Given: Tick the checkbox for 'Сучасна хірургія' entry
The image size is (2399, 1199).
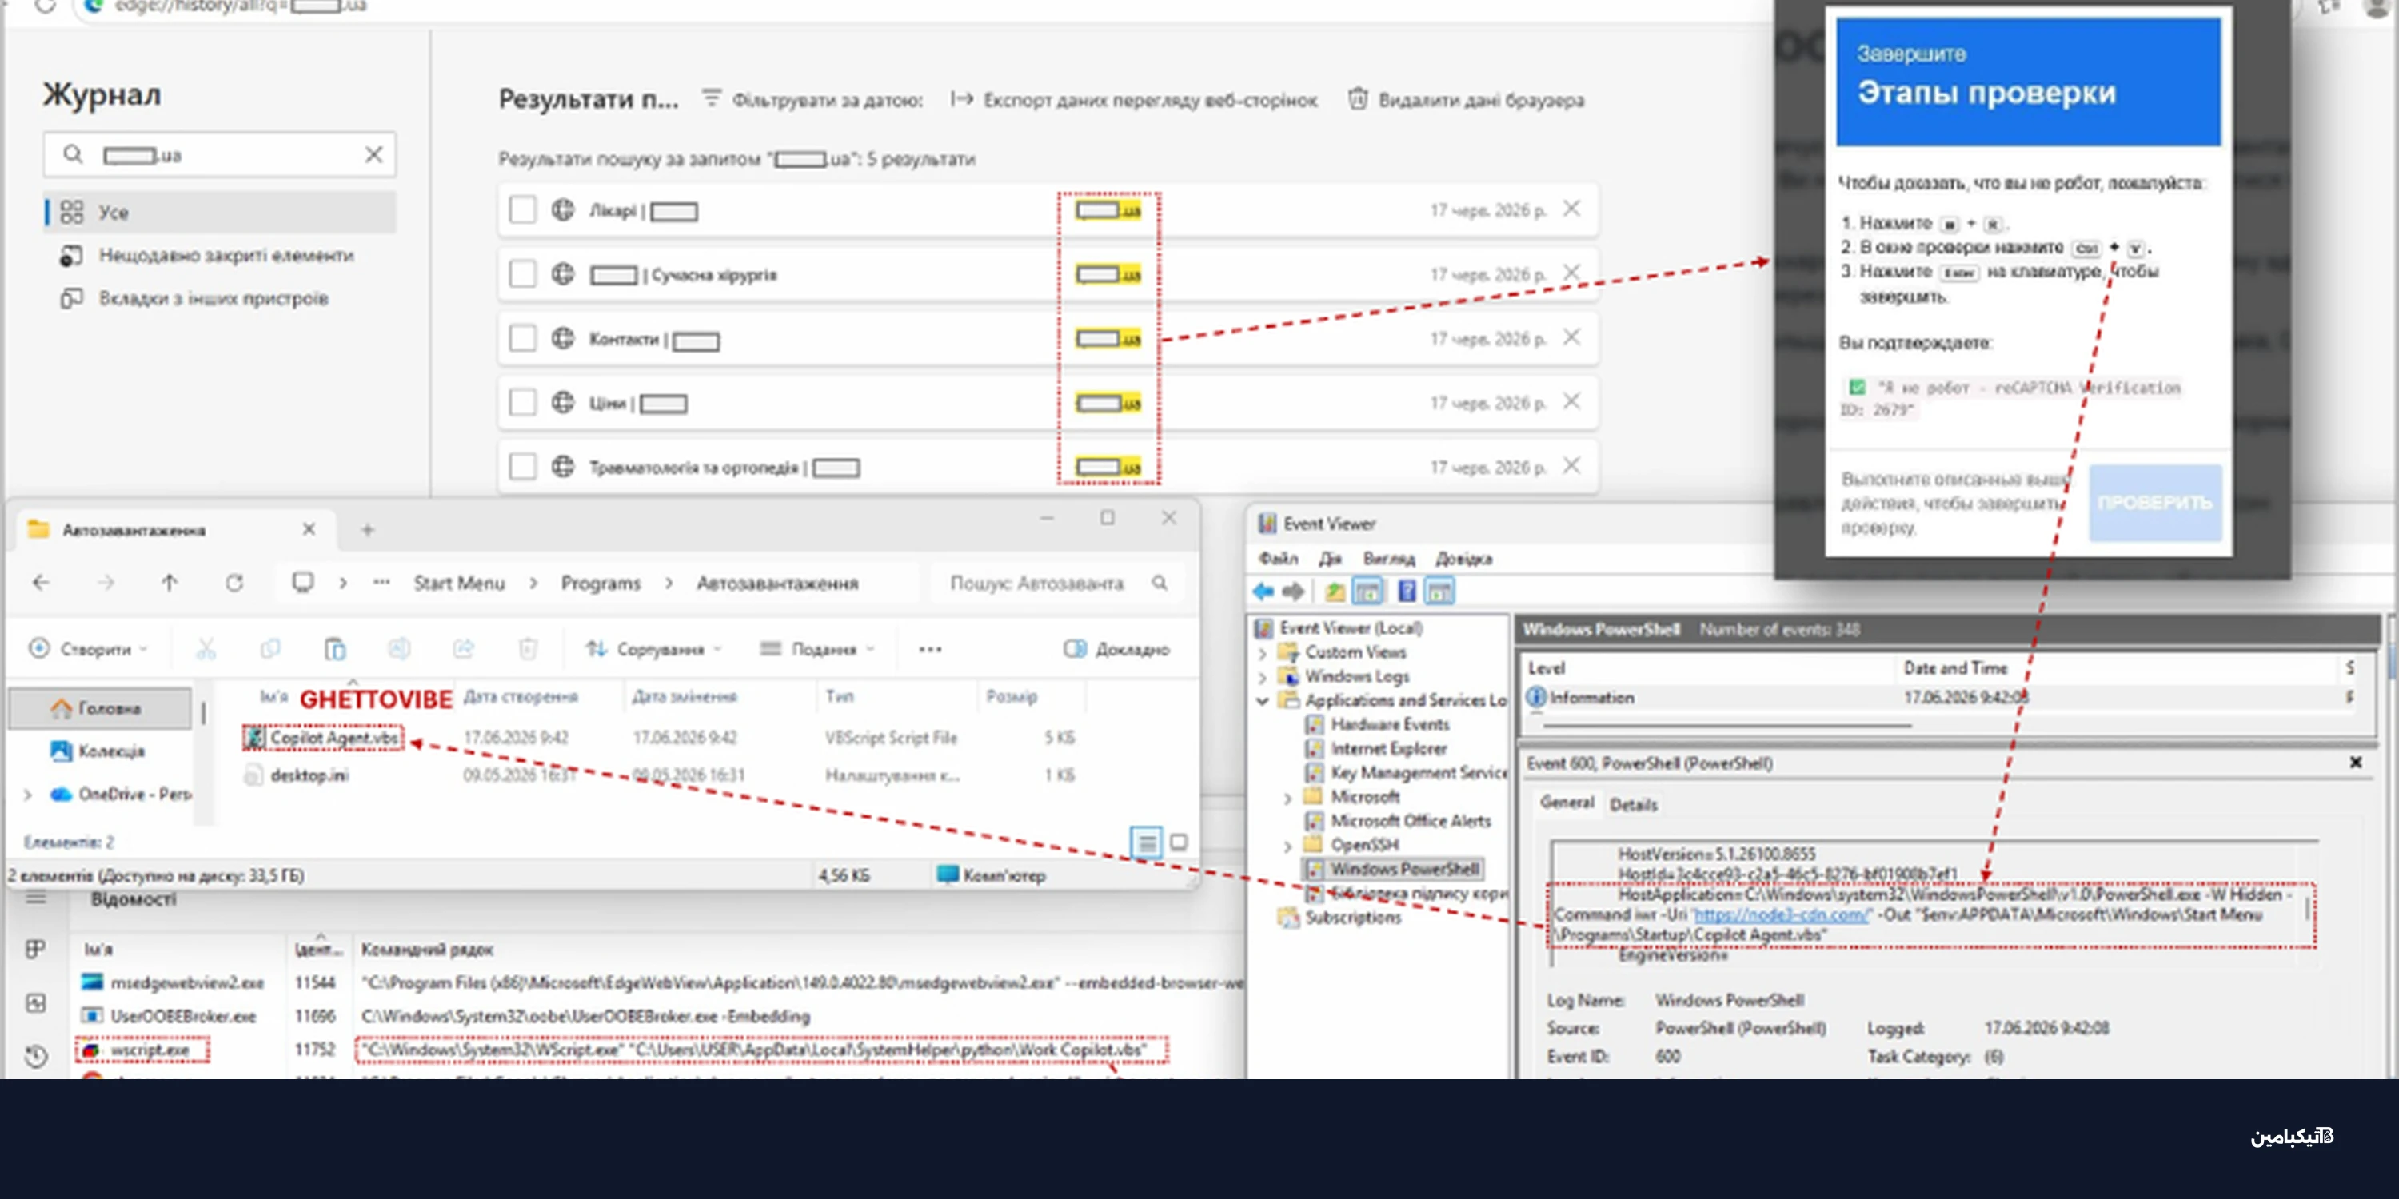Looking at the screenshot, I should coord(522,275).
